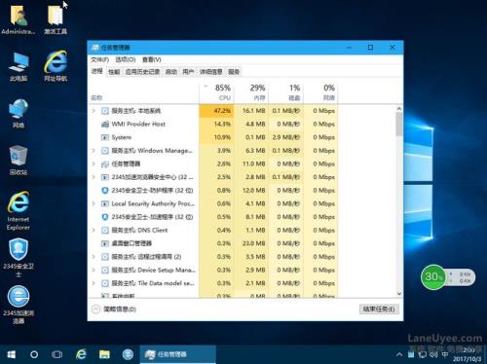Switch to the 启动 tab
Image resolution: width=487 pixels, height=364 pixels.
(171, 72)
